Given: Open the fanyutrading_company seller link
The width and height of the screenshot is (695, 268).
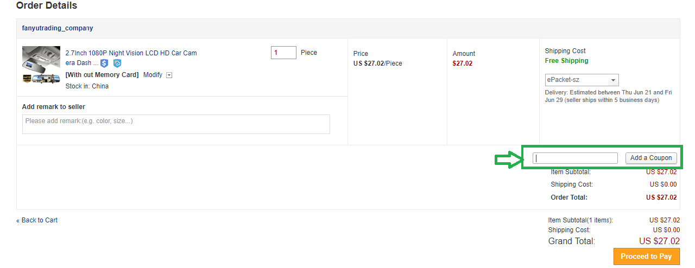Looking at the screenshot, I should coord(58,28).
